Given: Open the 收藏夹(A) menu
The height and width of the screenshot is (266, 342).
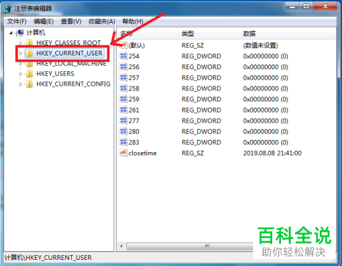Looking at the screenshot, I should pyautogui.click(x=102, y=21).
